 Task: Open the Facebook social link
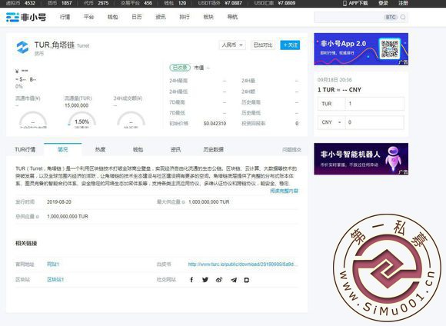click(x=191, y=280)
